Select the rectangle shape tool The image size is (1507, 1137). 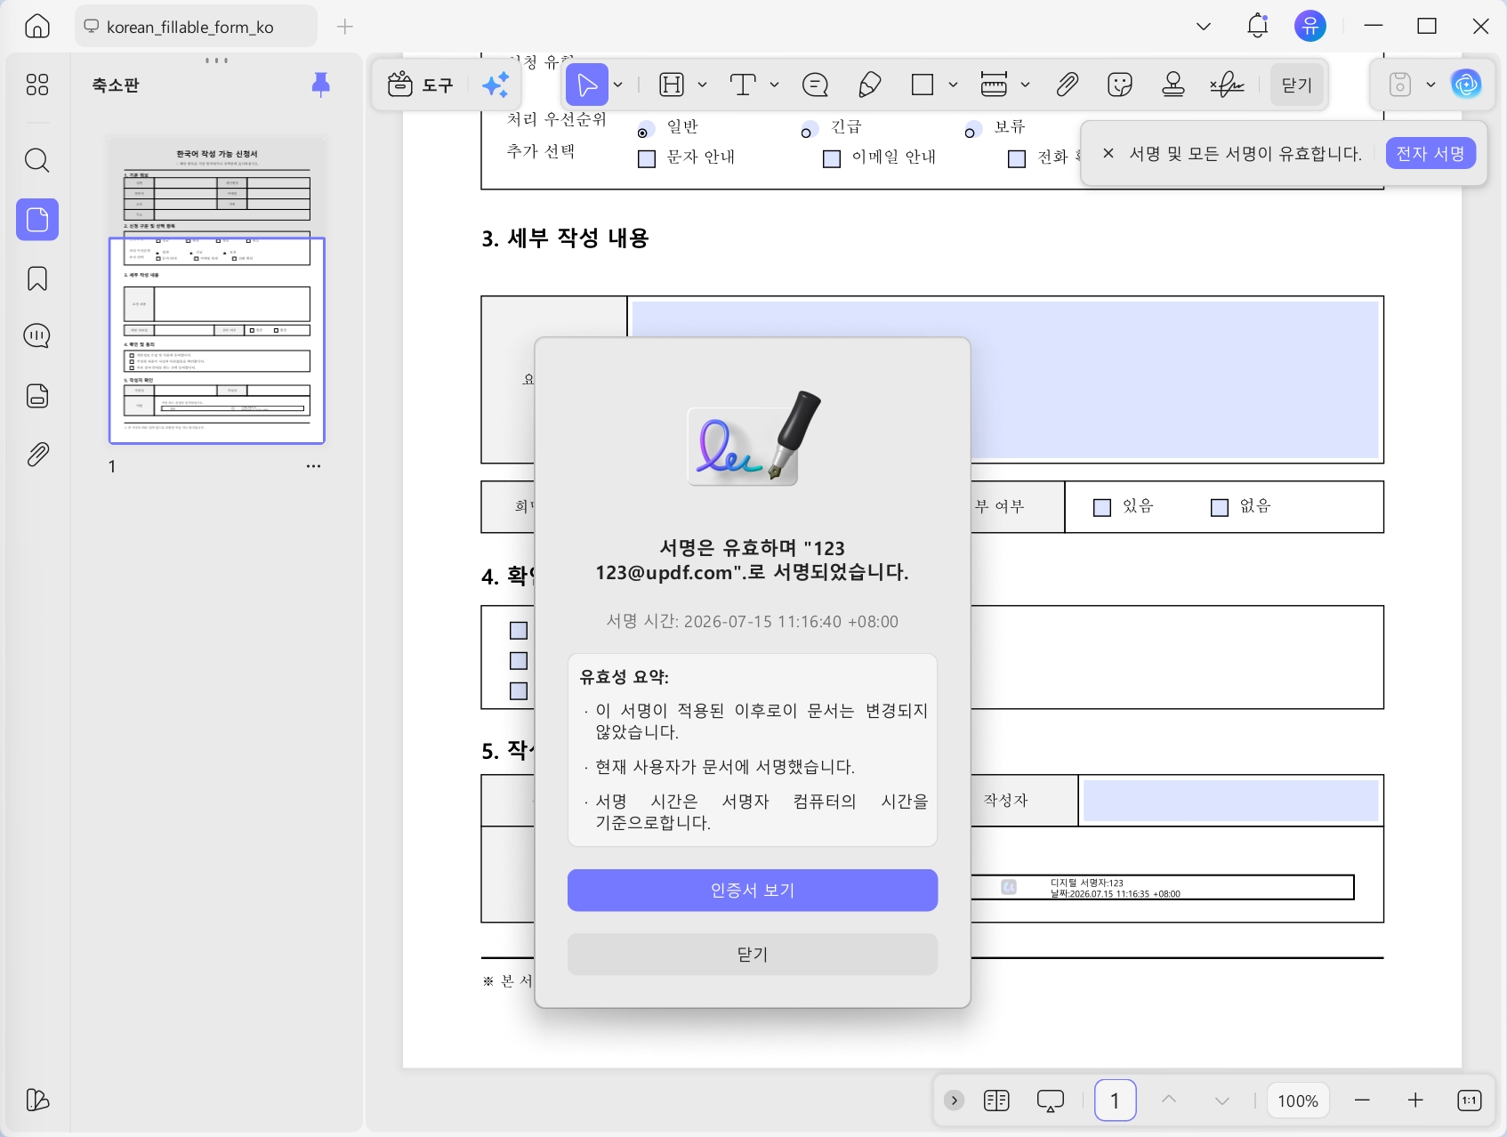tap(923, 85)
